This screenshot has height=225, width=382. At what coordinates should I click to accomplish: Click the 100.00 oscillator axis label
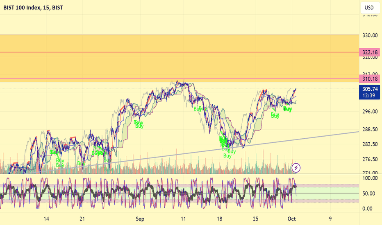370,178
